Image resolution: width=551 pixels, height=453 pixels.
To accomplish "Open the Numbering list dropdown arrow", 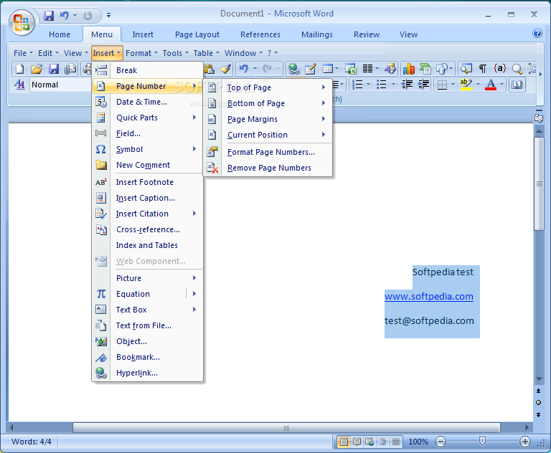I will pyautogui.click(x=368, y=85).
